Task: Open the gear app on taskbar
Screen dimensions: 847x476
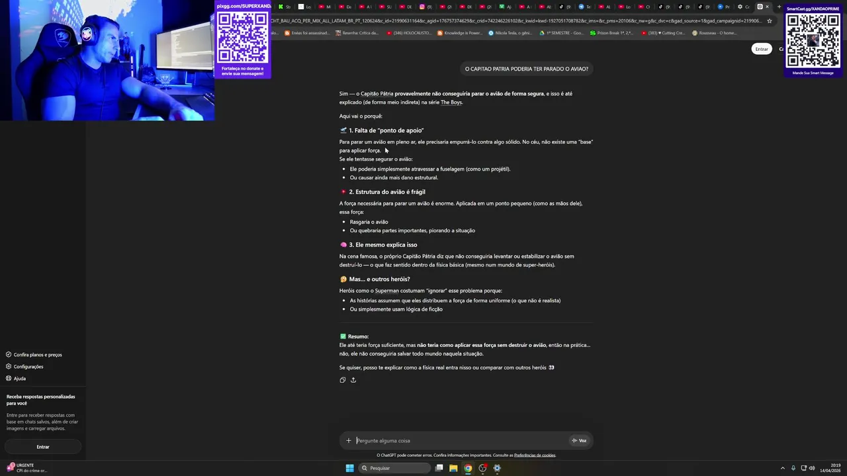Action: [x=497, y=468]
